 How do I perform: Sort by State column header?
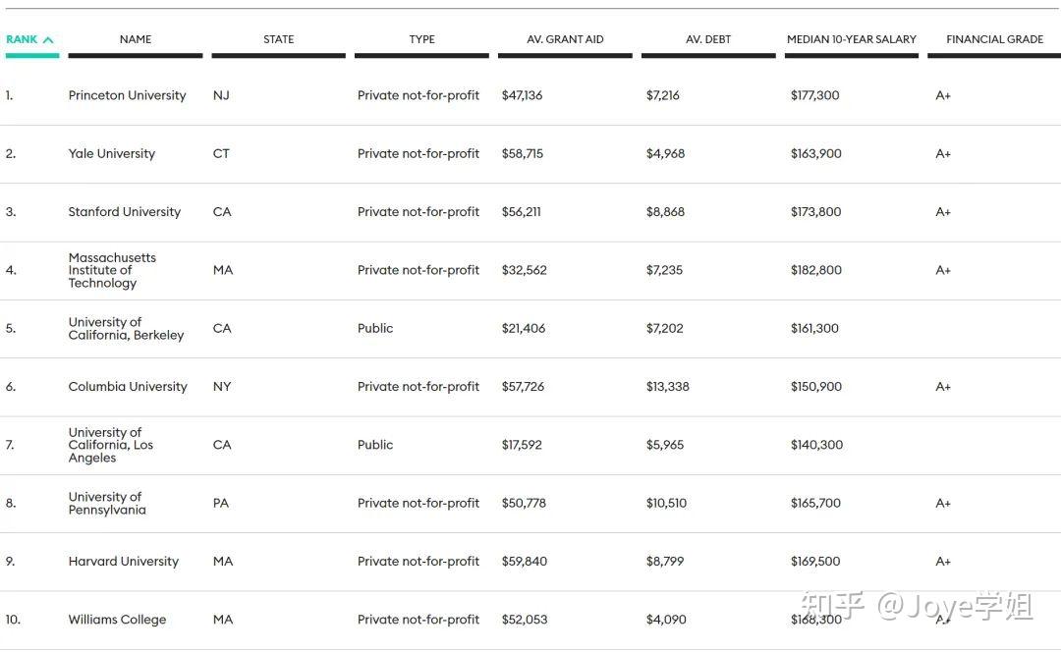tap(278, 39)
